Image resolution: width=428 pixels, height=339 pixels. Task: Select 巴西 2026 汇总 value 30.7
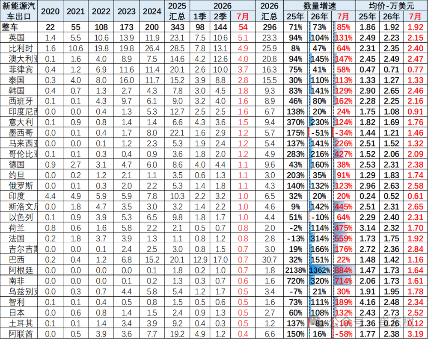click(269, 259)
